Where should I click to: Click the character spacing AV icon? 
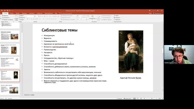pyautogui.click(x=37, y=19)
